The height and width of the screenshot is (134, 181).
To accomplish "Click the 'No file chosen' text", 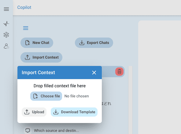I will click(x=77, y=96).
